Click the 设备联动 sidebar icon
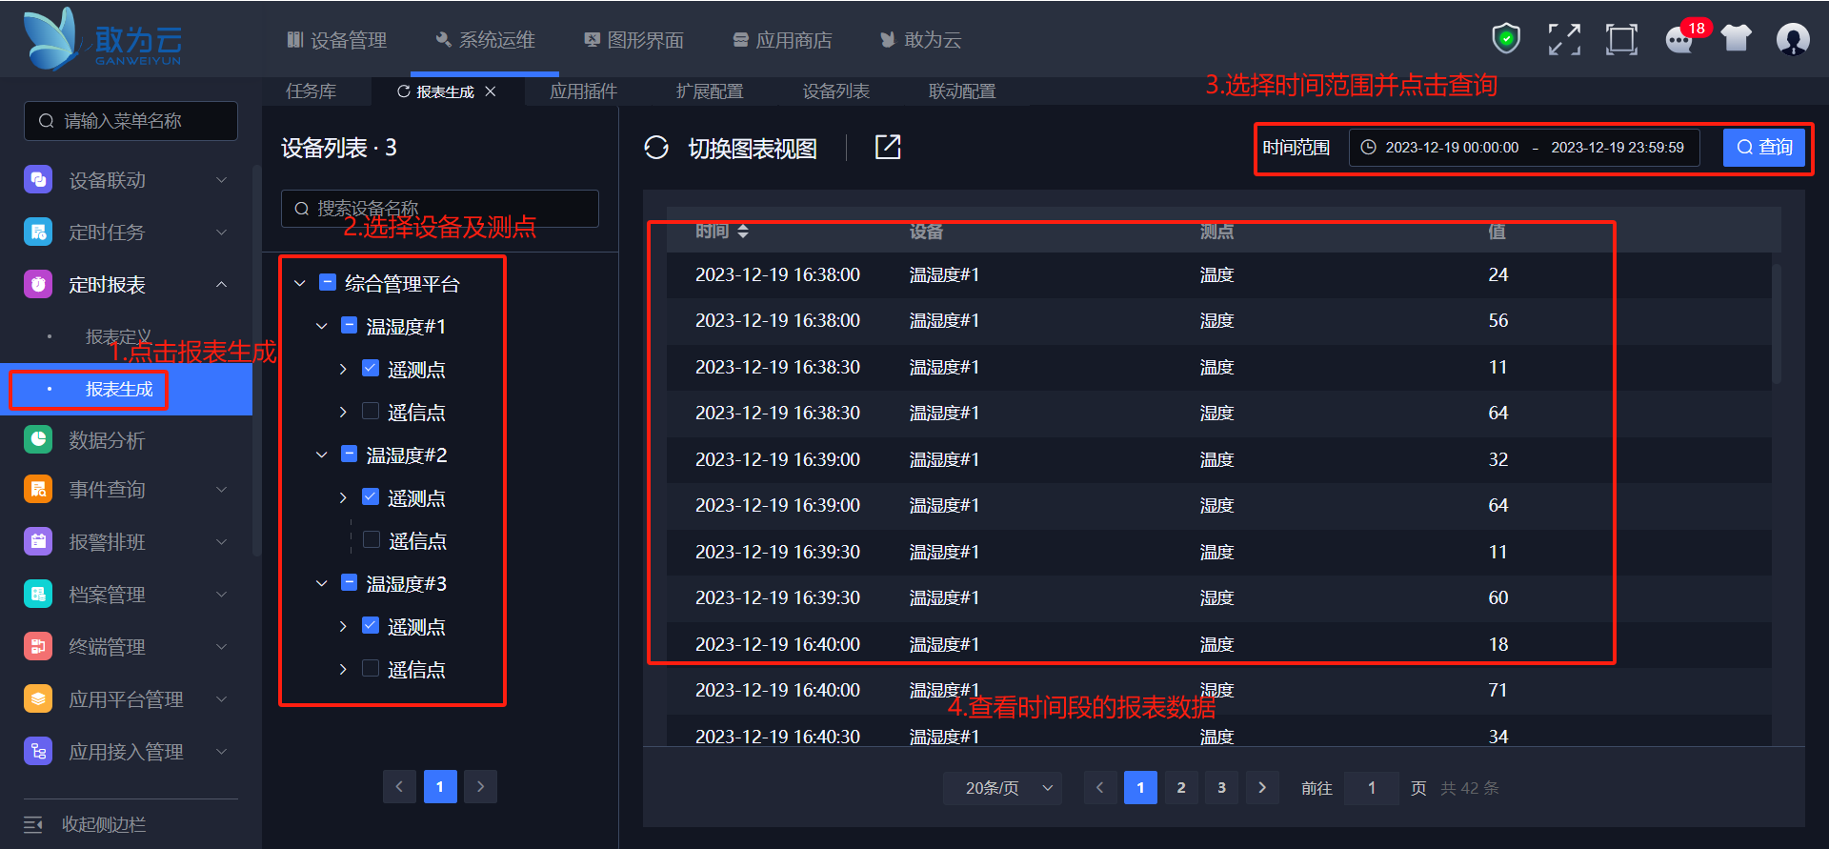 38,180
